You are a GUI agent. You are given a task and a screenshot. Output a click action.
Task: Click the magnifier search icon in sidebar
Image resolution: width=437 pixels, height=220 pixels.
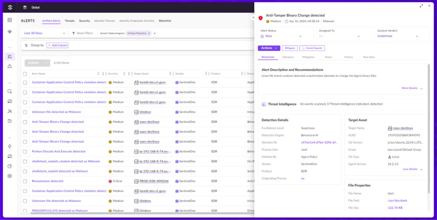(10, 91)
